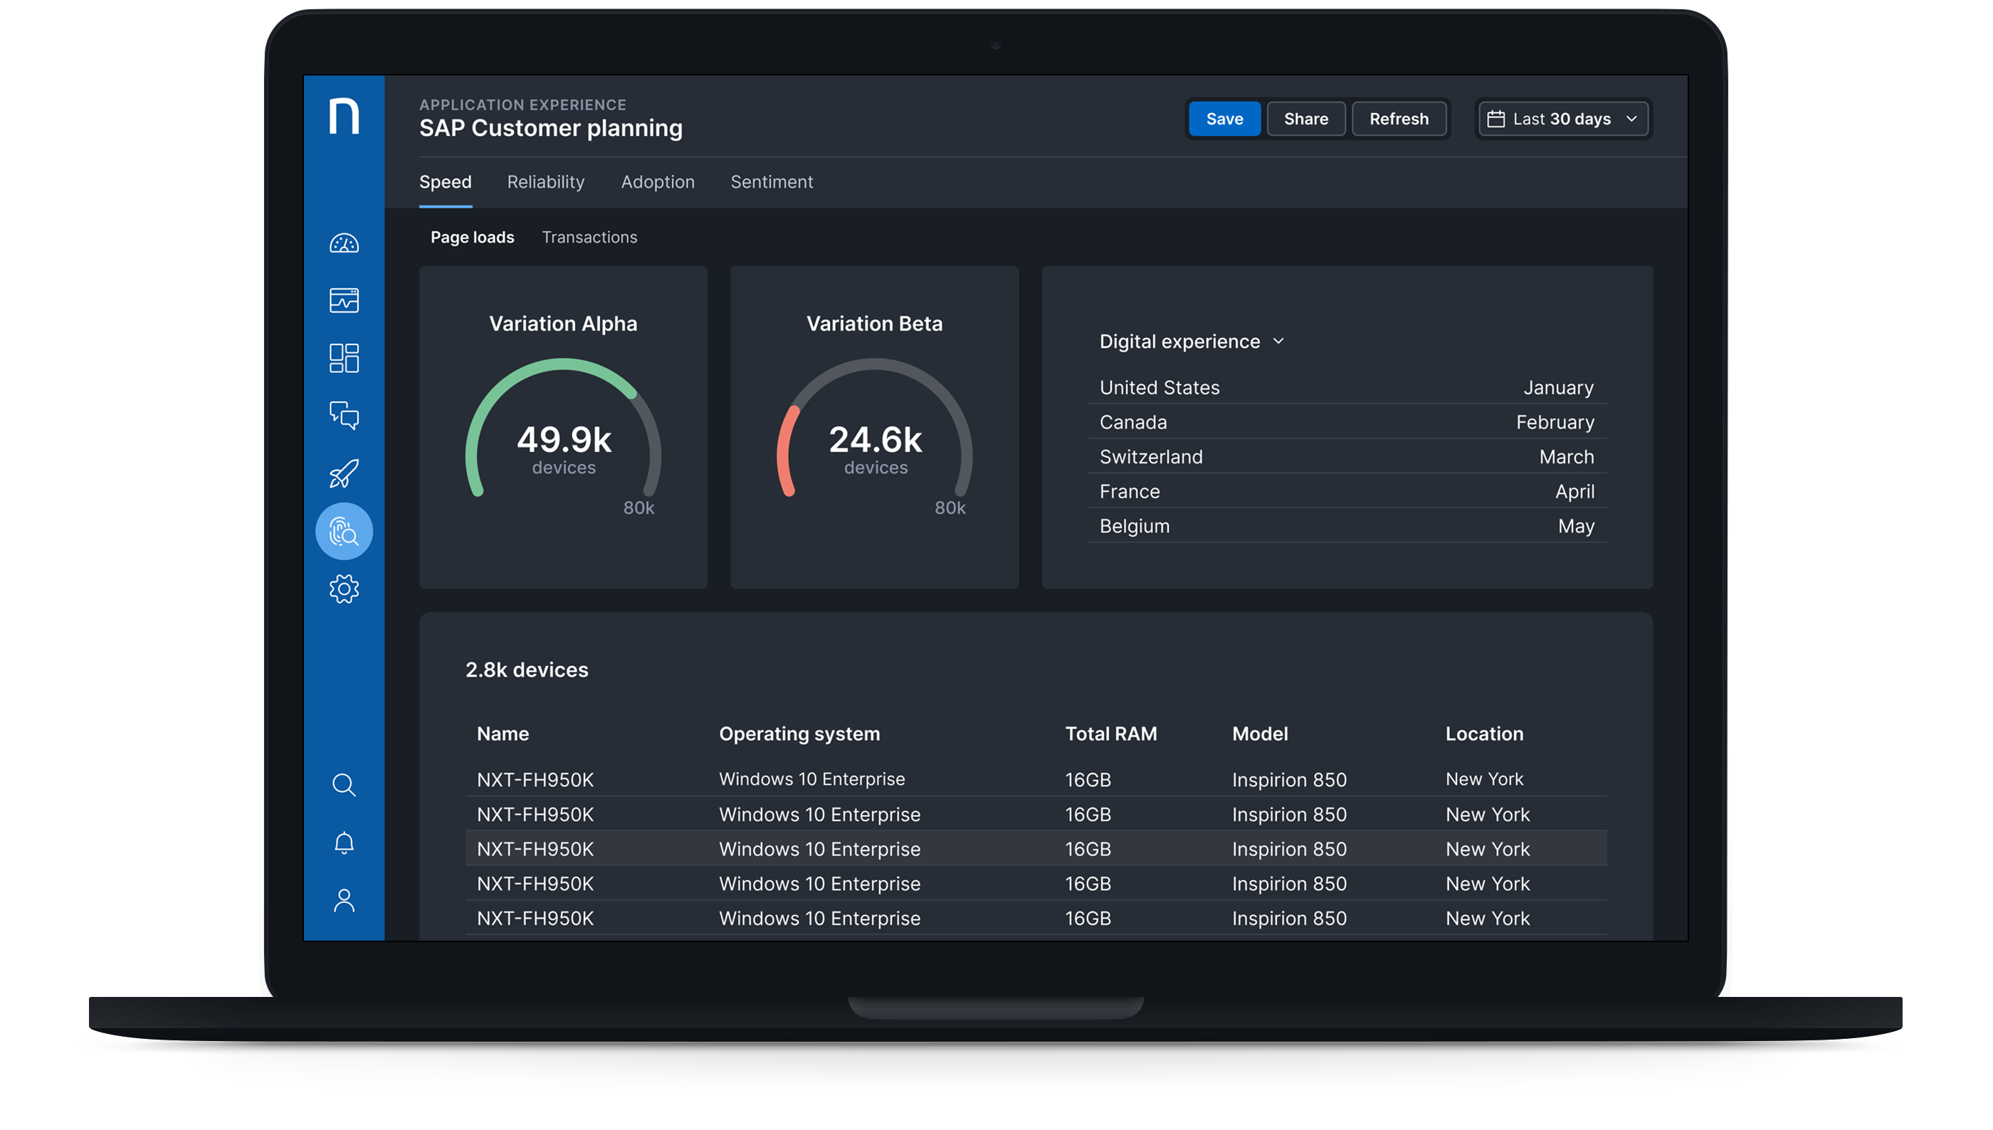Open the rocket launch icon
The height and width of the screenshot is (1130, 1993).
(x=344, y=472)
